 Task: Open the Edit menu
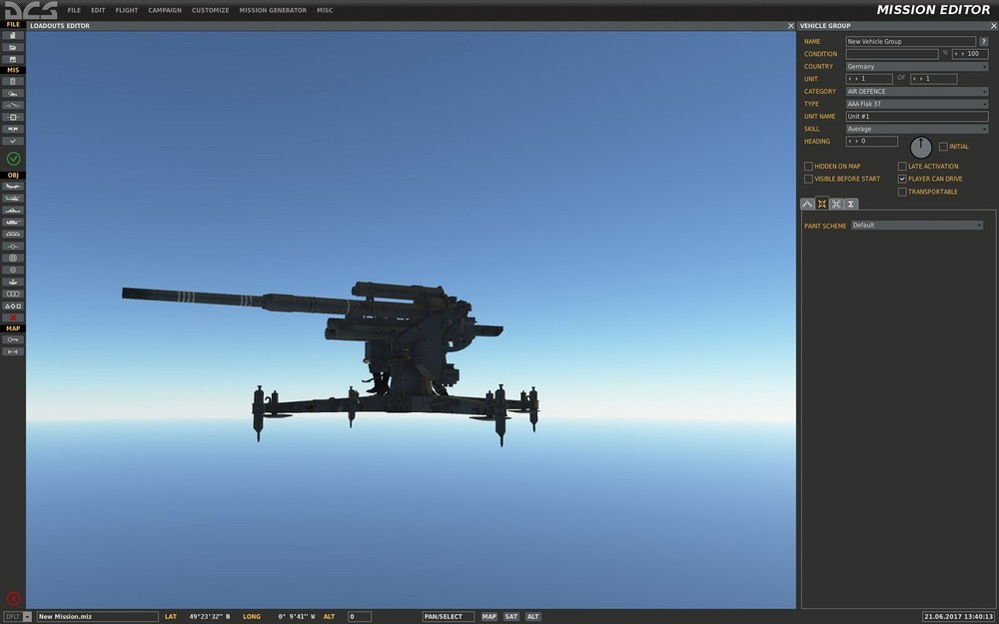coord(98,10)
